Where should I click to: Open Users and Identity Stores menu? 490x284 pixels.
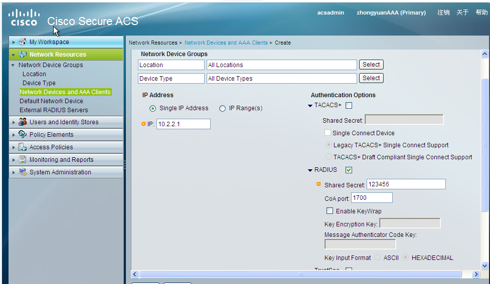coord(66,122)
